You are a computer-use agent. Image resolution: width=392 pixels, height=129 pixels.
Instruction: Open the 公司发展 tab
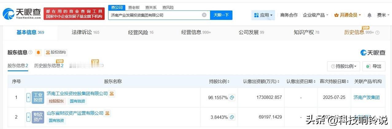251,32
